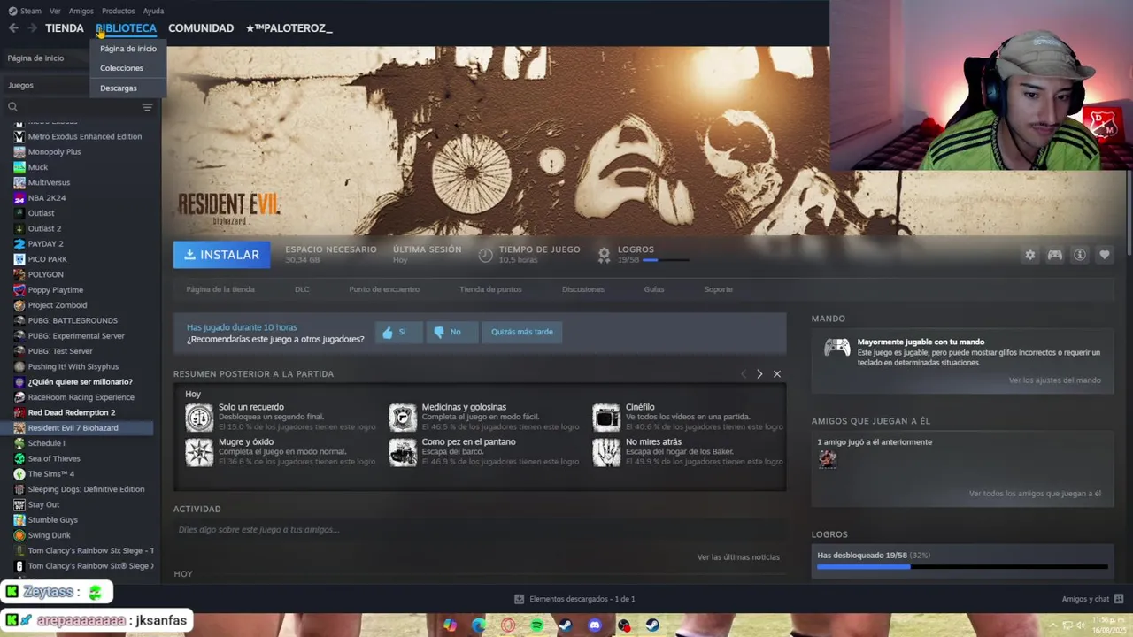Open Ver todos los amigos que juegan

[1035, 494]
